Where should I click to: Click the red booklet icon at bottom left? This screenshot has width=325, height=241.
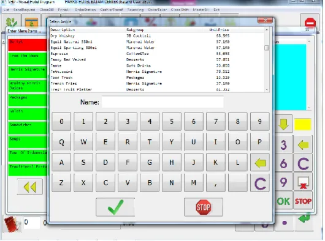pyautogui.click(x=12, y=224)
